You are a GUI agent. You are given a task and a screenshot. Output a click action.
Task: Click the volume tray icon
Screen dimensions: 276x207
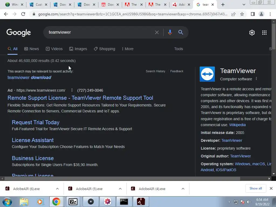pyautogui.click(x=249, y=202)
